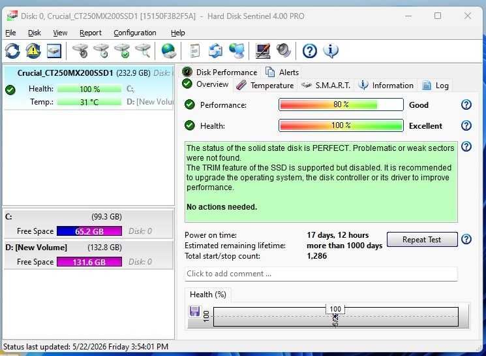486x356 pixels.
Task: Click the Repeat Test button
Action: coord(422,239)
